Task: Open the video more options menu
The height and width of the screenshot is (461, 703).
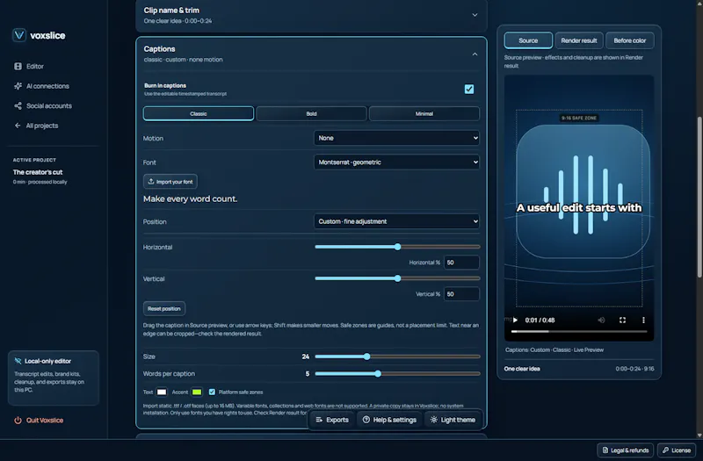Action: [643, 320]
